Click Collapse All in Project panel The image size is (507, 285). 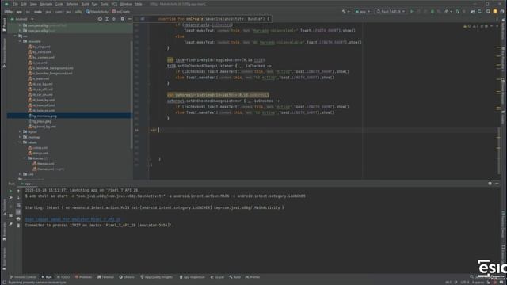pos(114,19)
